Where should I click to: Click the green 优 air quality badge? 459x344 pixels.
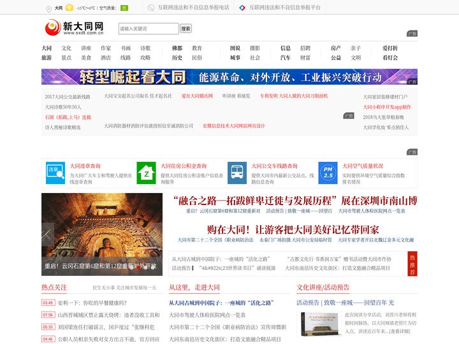[124, 8]
